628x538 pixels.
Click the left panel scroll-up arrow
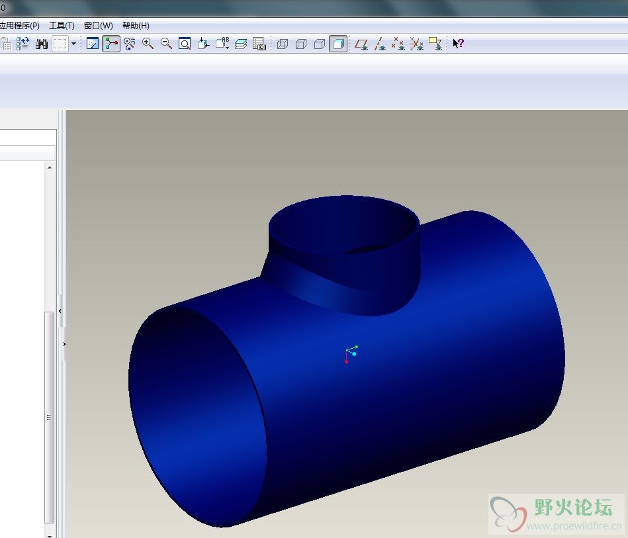pyautogui.click(x=50, y=167)
